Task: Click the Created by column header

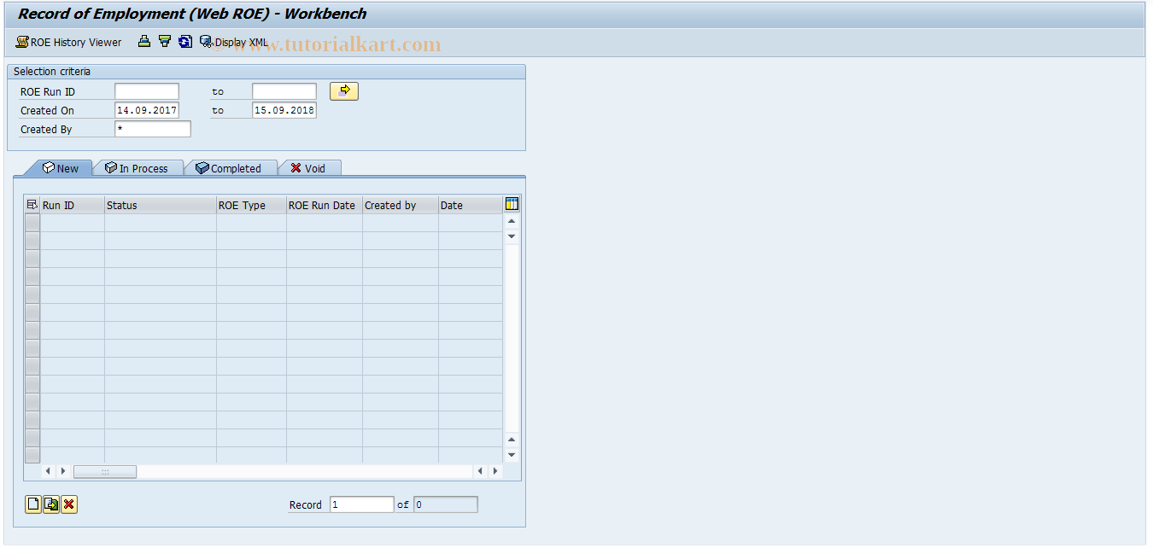Action: click(x=401, y=205)
